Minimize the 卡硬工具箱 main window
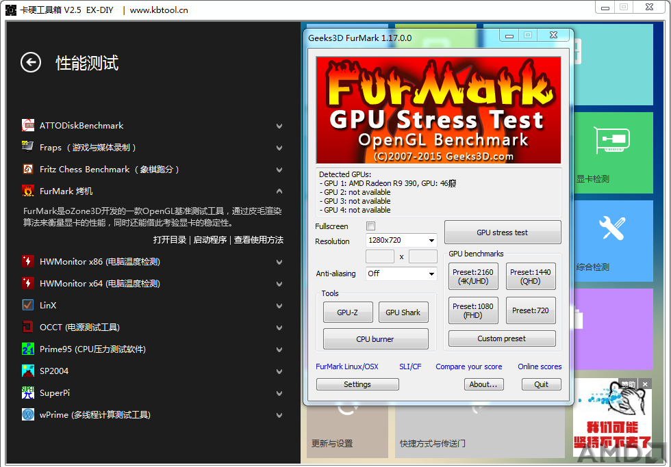The height and width of the screenshot is (467, 671). [605, 8]
